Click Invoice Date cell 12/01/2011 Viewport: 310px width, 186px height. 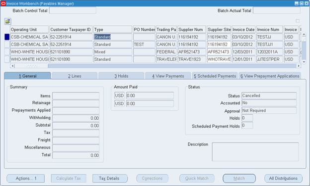click(x=243, y=59)
